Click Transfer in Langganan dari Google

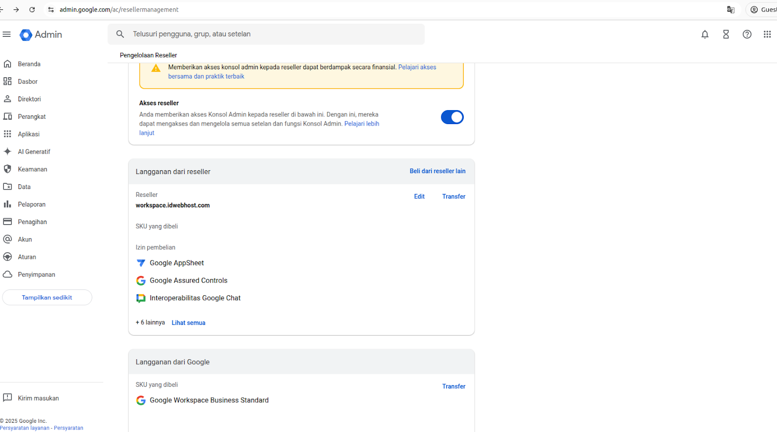pos(454,386)
